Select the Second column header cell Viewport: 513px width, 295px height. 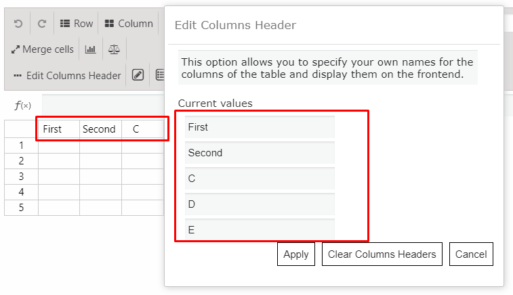(100, 129)
